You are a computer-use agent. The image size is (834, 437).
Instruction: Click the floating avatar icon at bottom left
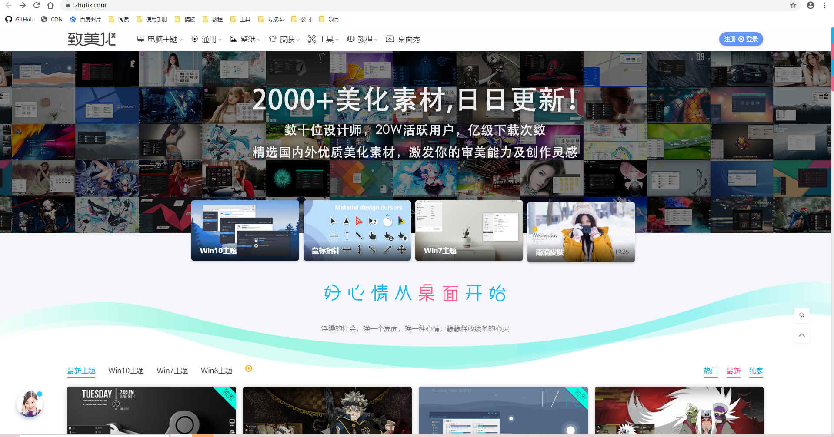pos(29,404)
